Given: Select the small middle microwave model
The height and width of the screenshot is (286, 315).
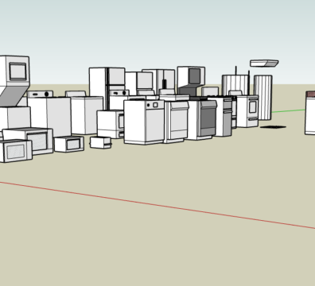Looking at the screenshot, I should coord(69,144).
